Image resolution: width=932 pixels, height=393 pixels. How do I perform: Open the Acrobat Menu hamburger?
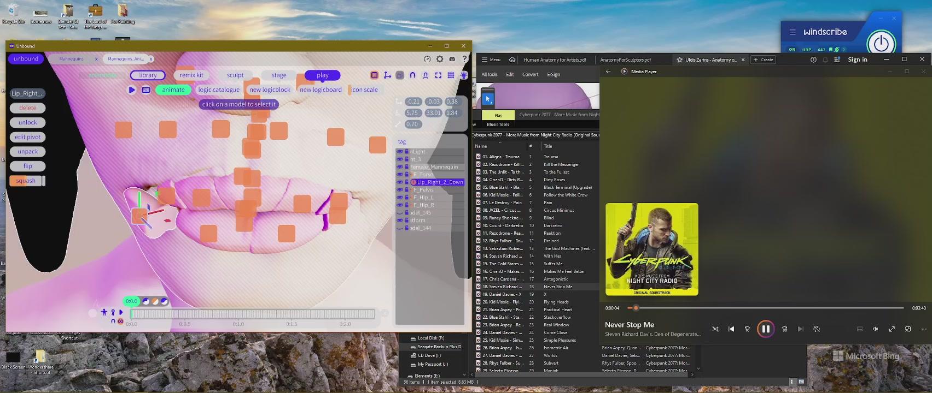pyautogui.click(x=491, y=59)
